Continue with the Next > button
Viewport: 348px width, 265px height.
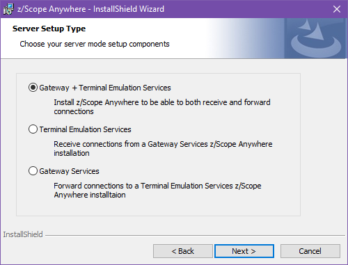point(244,251)
